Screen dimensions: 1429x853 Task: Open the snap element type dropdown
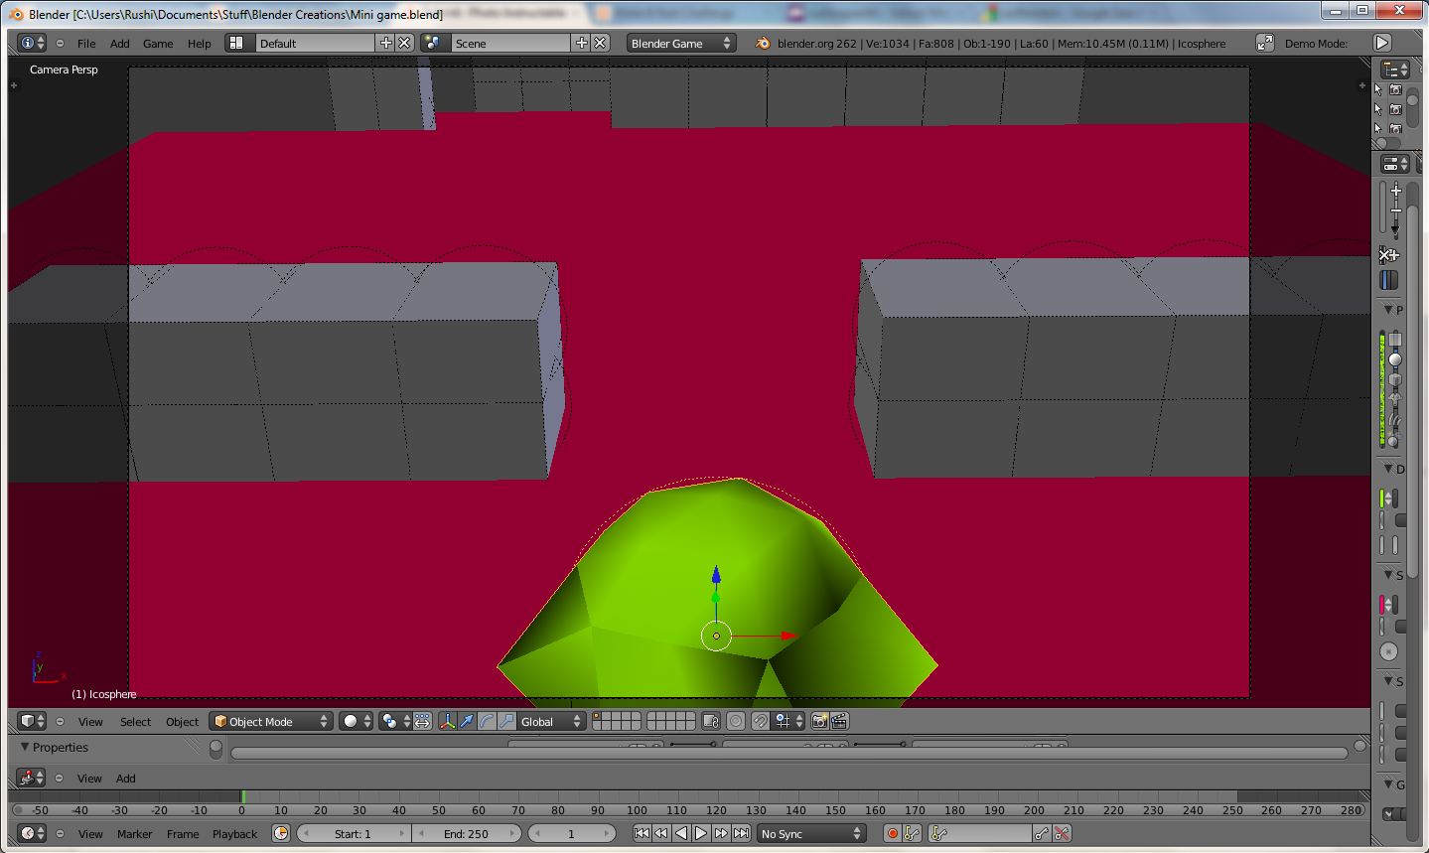[788, 721]
